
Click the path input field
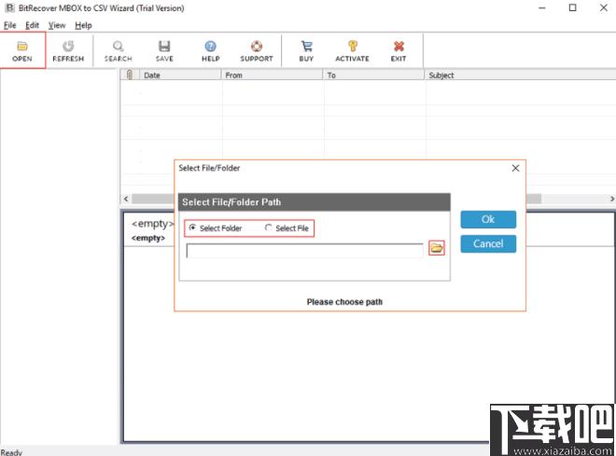pyautogui.click(x=305, y=250)
